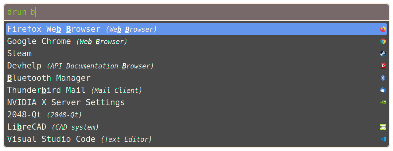
Task: Select the Bluetooth Manager entry
Action: click(49, 78)
